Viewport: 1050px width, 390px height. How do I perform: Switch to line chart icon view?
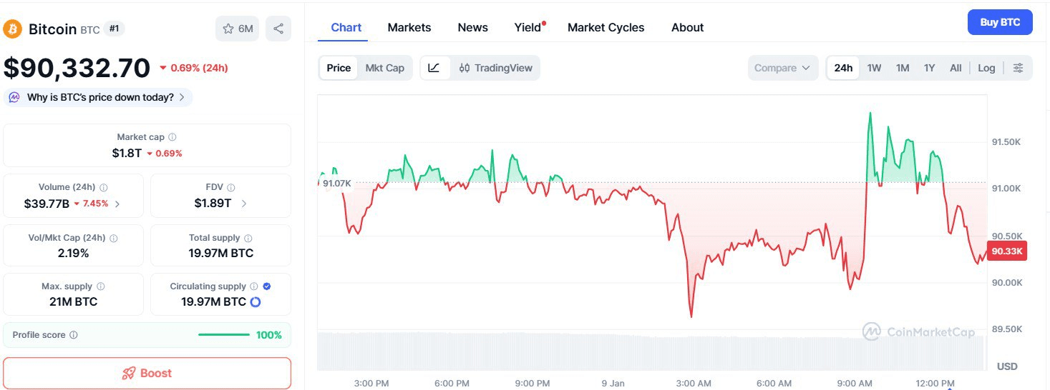(434, 68)
